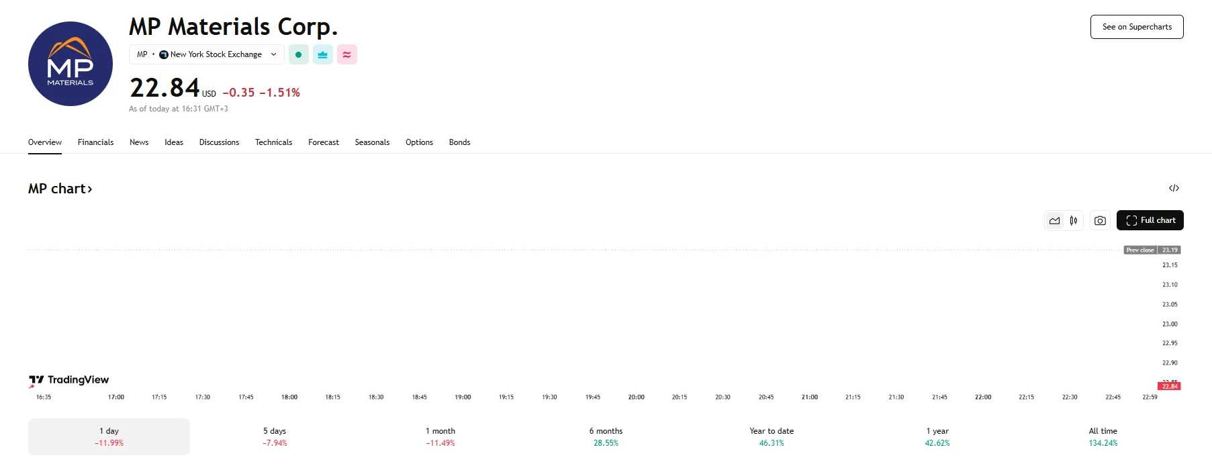The width and height of the screenshot is (1212, 472).
Task: Select the area chart style icon
Action: (x=1054, y=220)
